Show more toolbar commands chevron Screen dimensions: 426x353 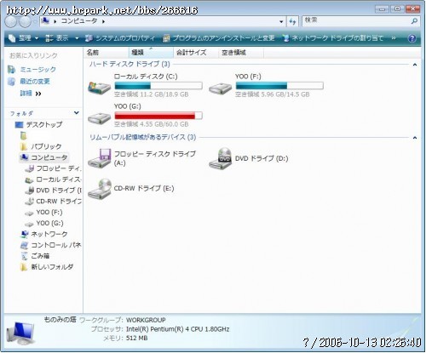click(x=394, y=38)
